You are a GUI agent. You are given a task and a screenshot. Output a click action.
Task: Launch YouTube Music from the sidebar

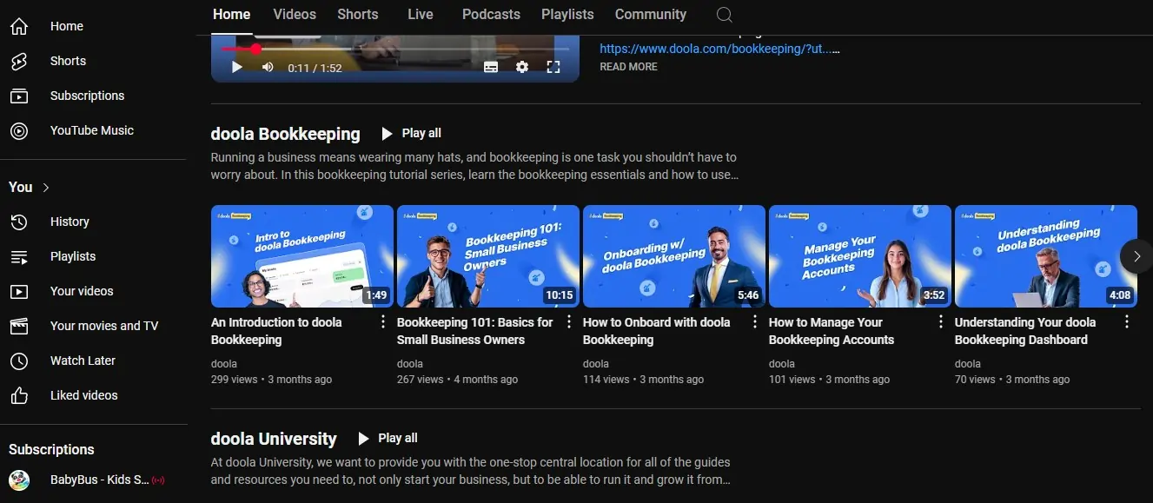coord(93,130)
